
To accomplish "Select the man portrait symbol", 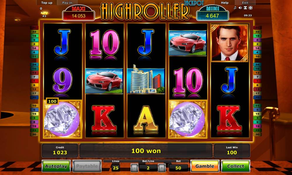I will (x=230, y=43).
